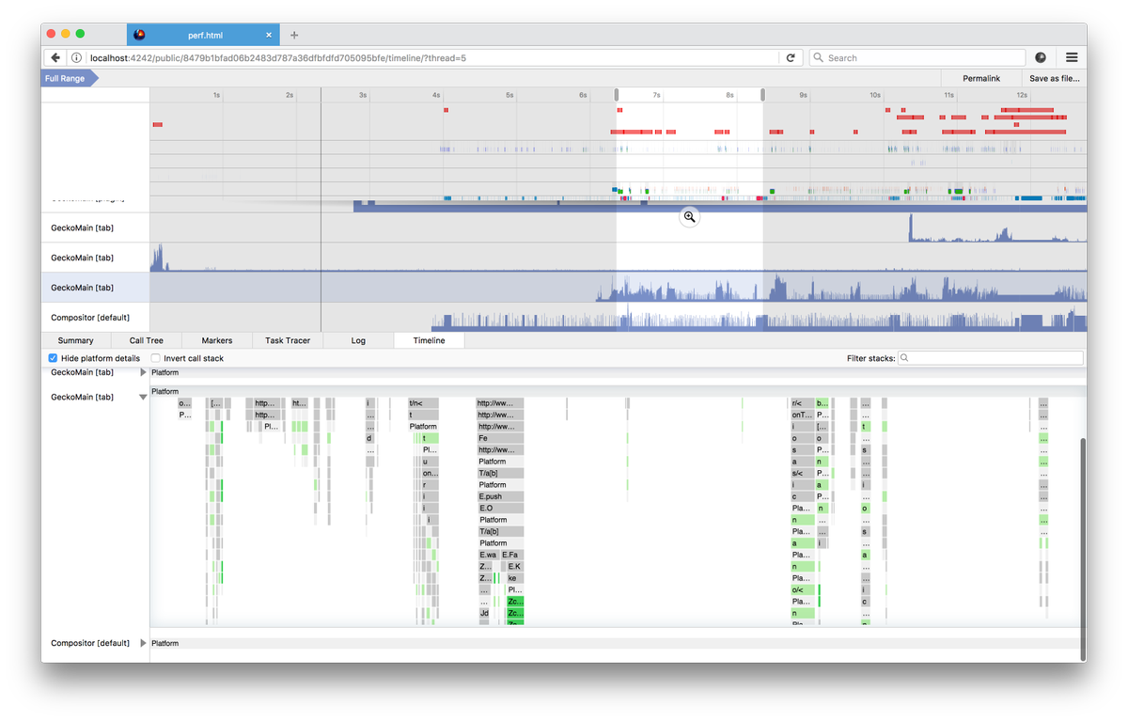Select the perf.html browser tab
The width and height of the screenshot is (1128, 721).
coord(202,35)
